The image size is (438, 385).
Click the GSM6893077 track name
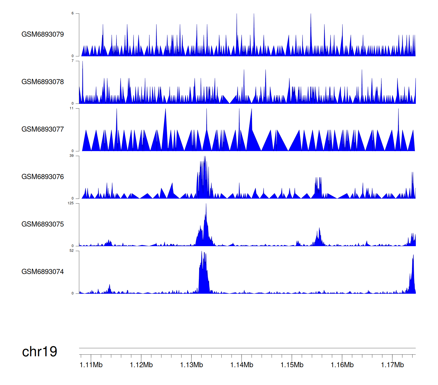pos(43,129)
